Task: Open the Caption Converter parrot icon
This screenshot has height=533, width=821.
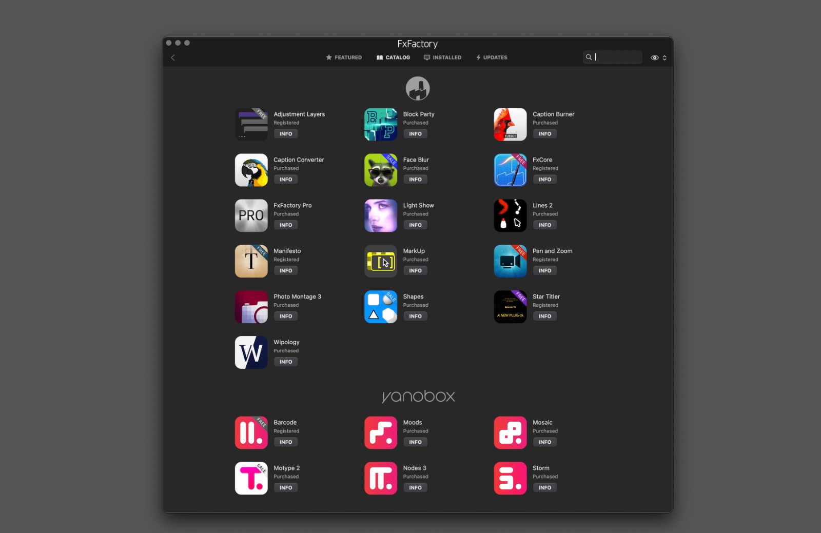Action: 251,170
